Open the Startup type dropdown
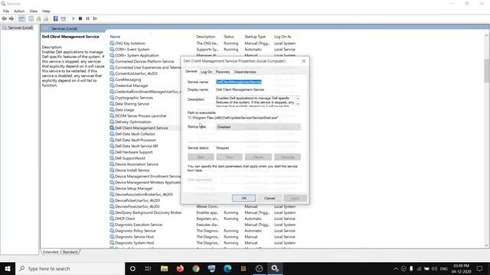 [x=259, y=127]
